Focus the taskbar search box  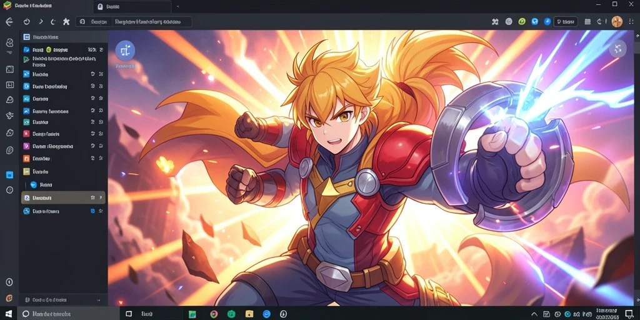[69, 314]
